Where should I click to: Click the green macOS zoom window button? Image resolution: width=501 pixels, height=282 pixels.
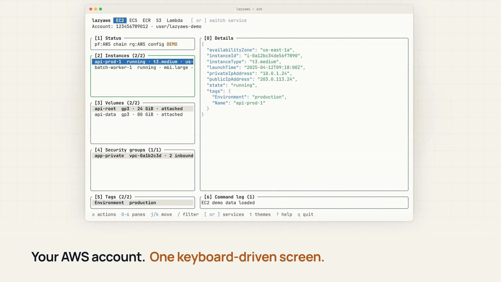[x=100, y=9]
